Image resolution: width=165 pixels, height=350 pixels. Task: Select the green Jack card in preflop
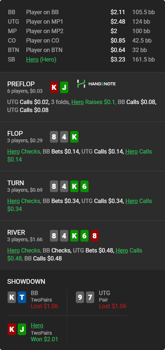[x=64, y=87]
